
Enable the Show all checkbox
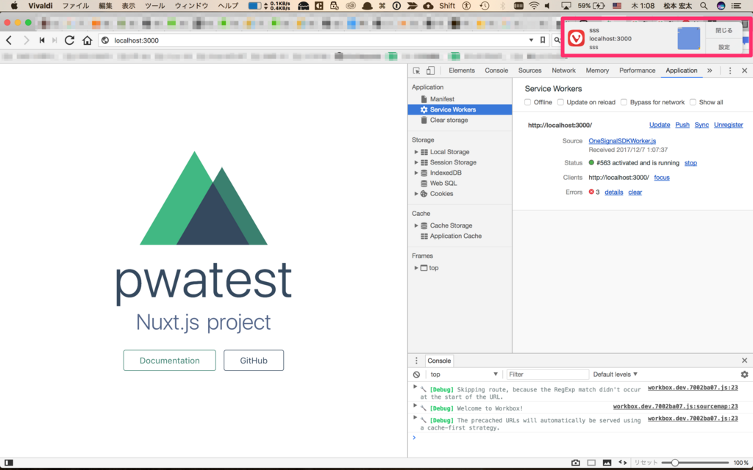(693, 102)
